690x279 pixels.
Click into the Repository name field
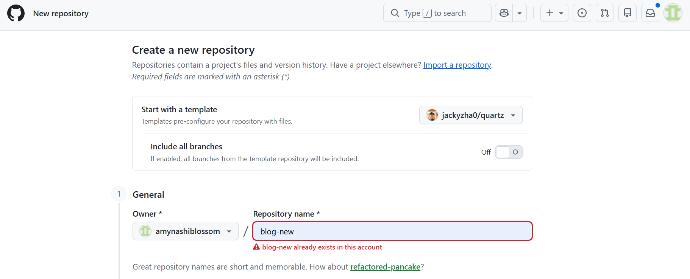(x=393, y=231)
